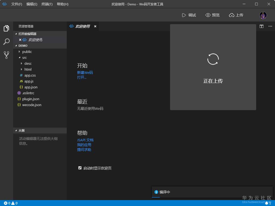
Task: Start debugging with 调试 button
Action: click(x=189, y=15)
